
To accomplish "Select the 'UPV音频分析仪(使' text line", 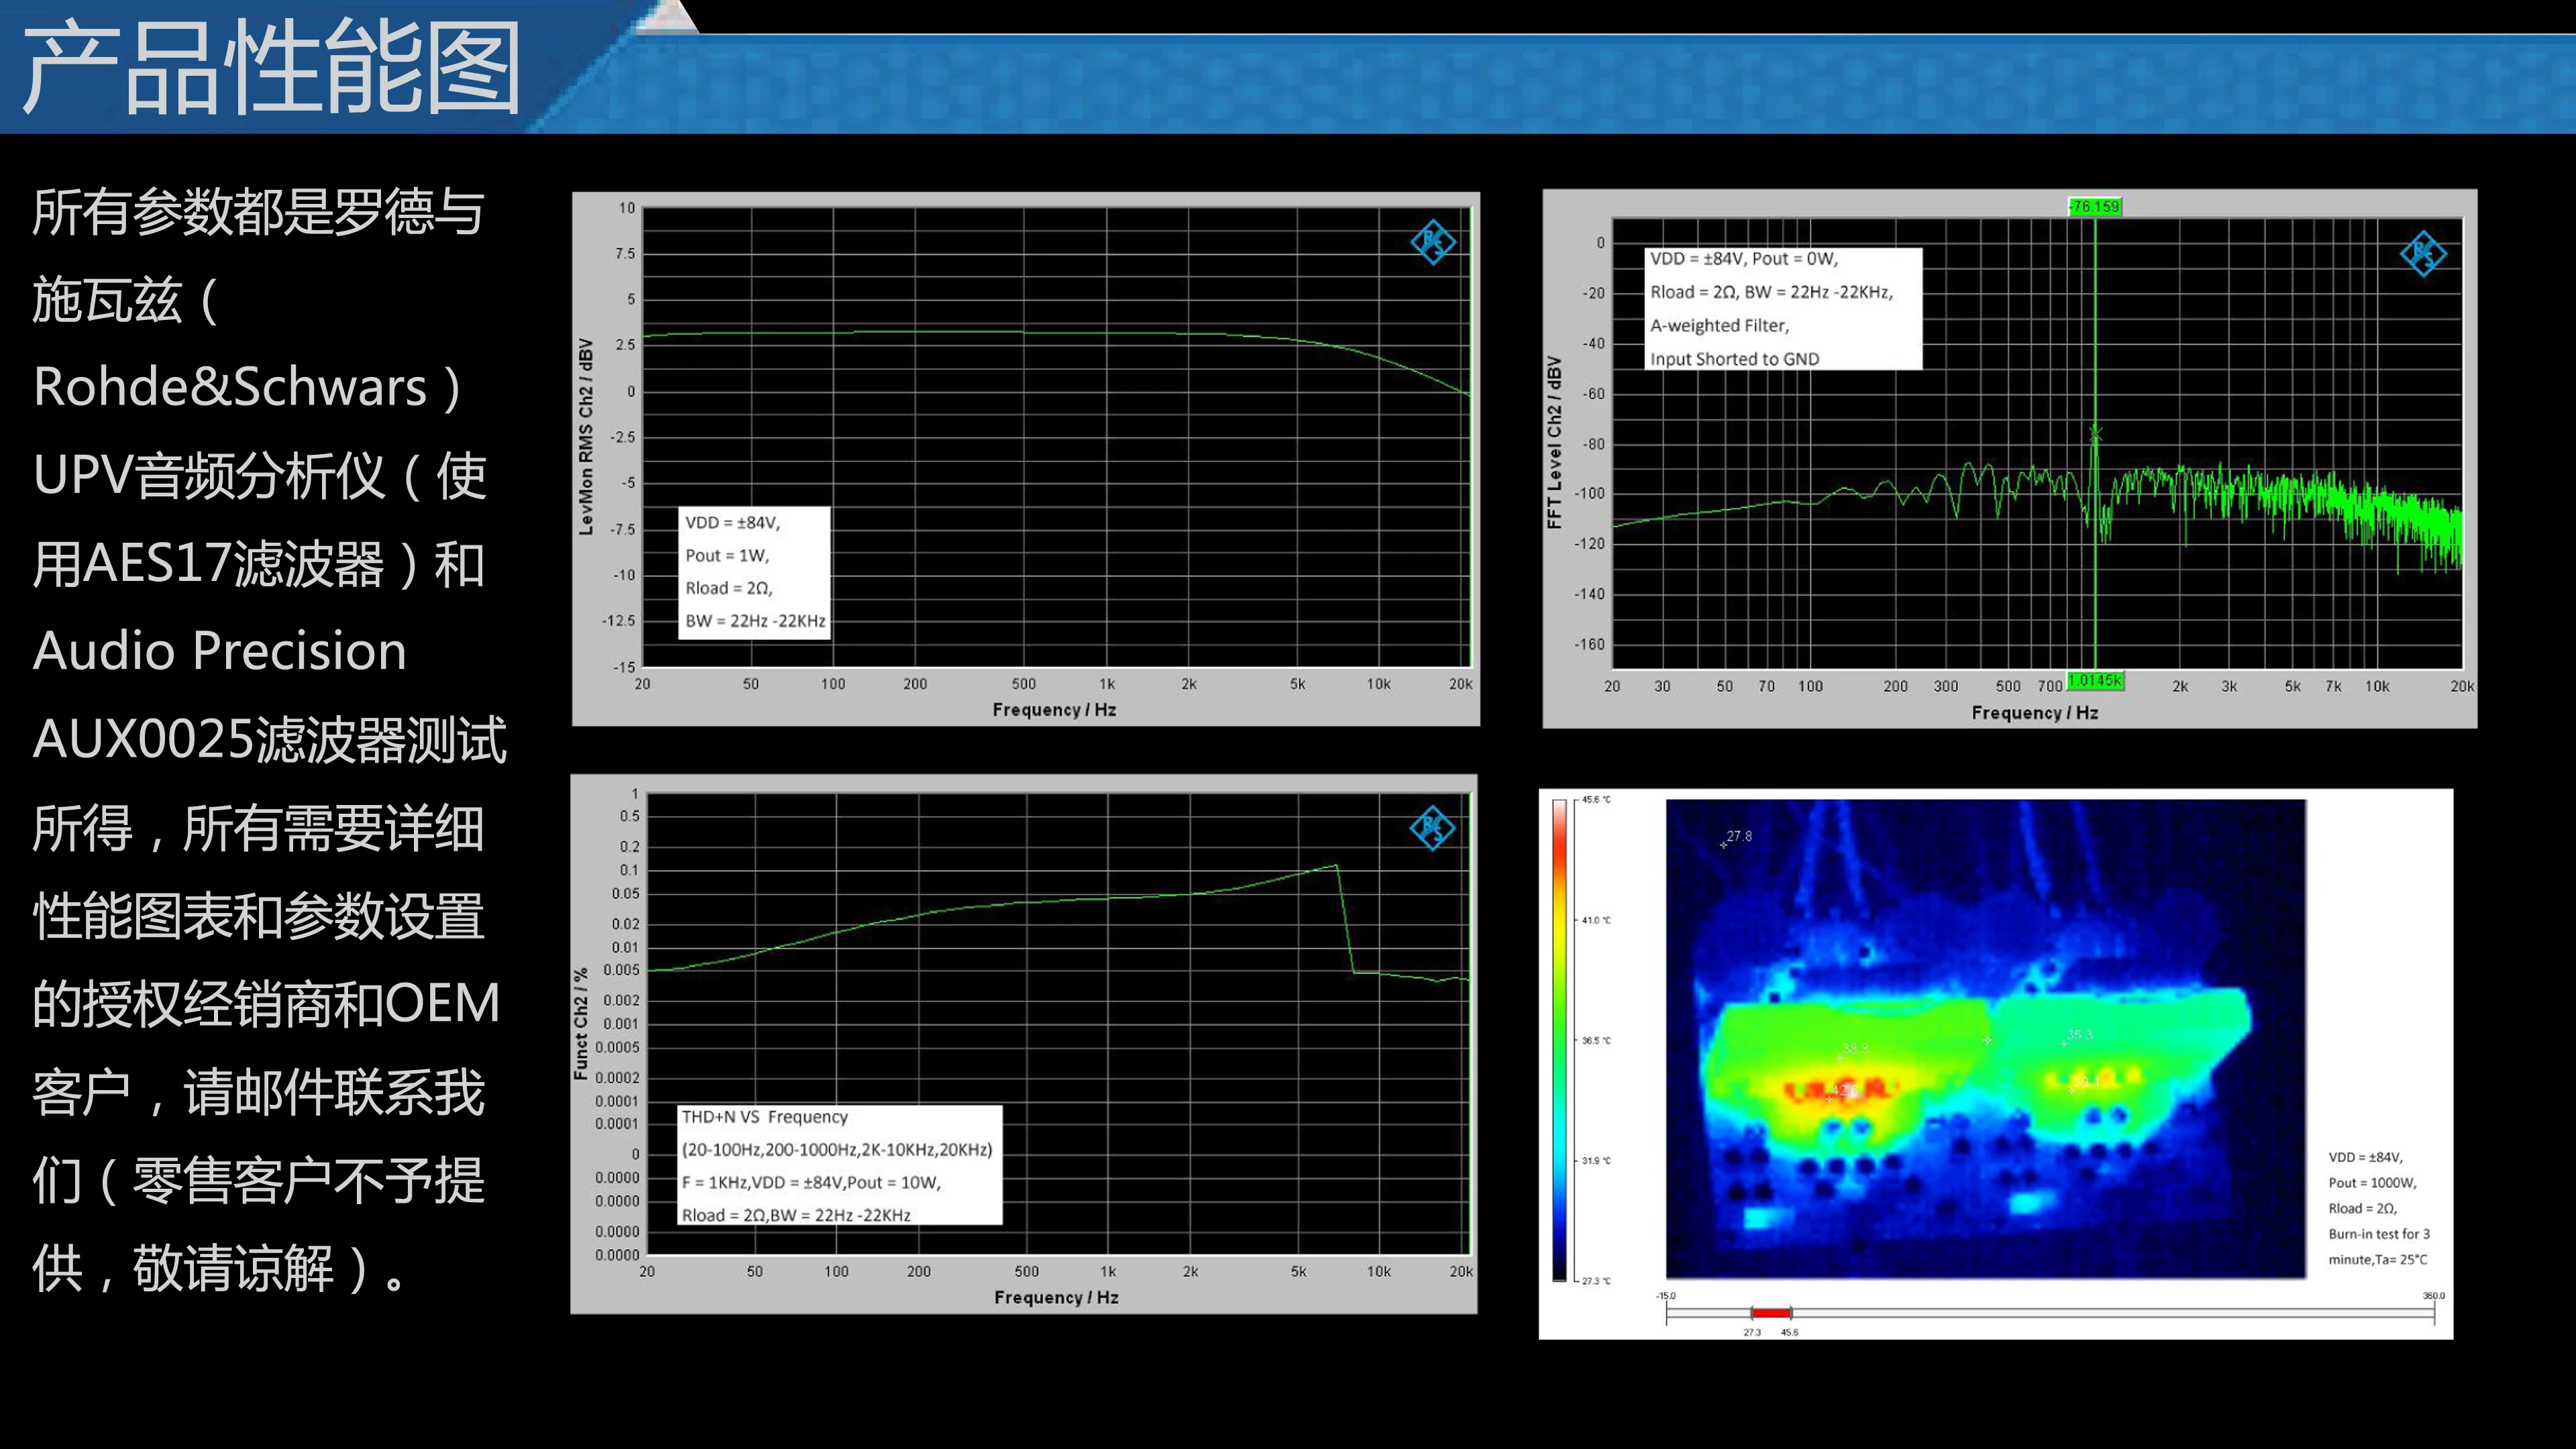I will (x=259, y=476).
